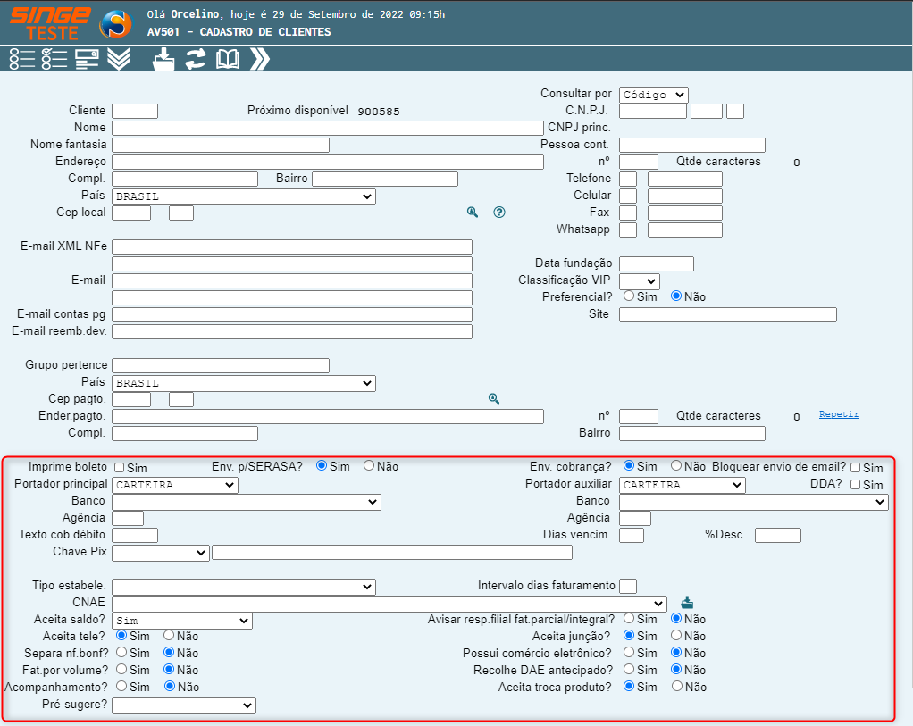Select Não for Env. p/SERASA

pos(369,466)
